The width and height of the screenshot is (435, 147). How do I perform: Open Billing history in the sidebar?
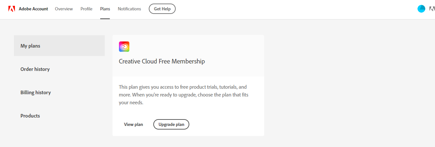59,92
